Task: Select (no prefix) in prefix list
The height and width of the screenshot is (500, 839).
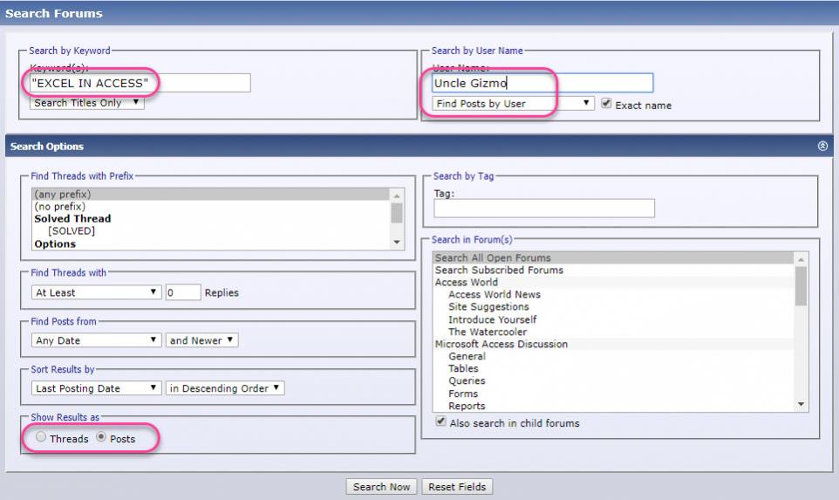Action: [x=211, y=206]
